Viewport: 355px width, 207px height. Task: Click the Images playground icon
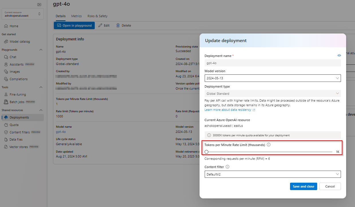(6, 72)
